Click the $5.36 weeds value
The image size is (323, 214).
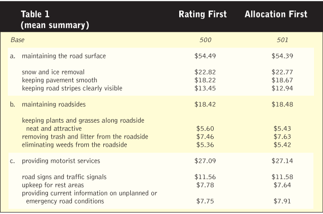pyautogui.click(x=204, y=145)
